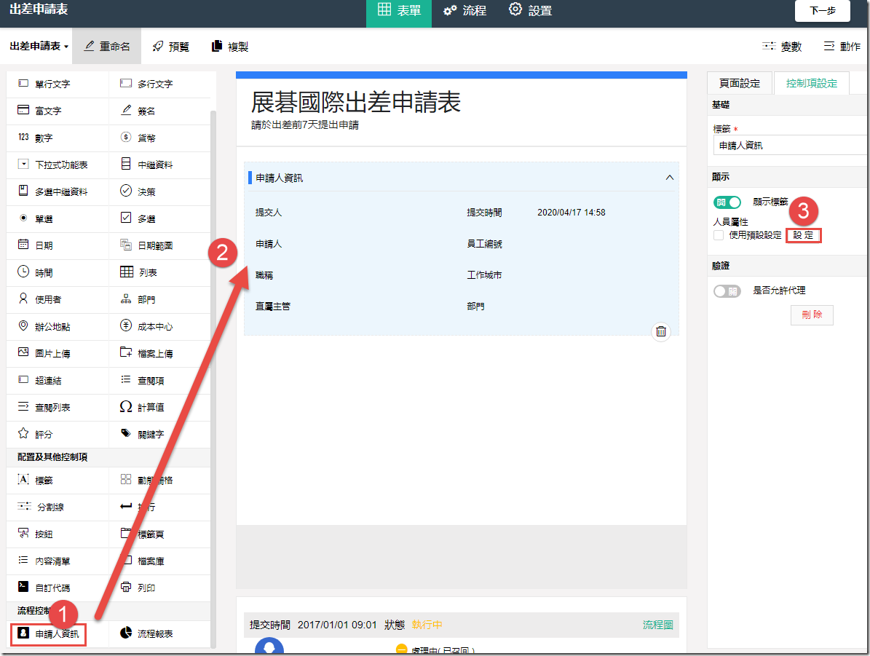Select the 標籤頁 tab page control

click(x=159, y=534)
